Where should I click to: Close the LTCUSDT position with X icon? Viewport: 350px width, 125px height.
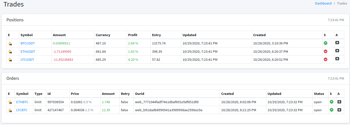(337, 59)
